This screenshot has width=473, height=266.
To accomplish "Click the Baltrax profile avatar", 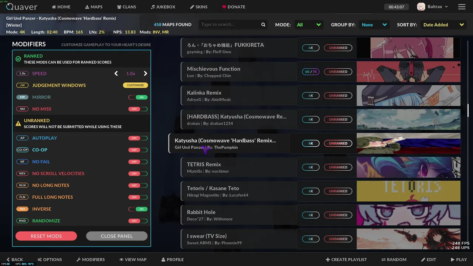I will tap(421, 7).
